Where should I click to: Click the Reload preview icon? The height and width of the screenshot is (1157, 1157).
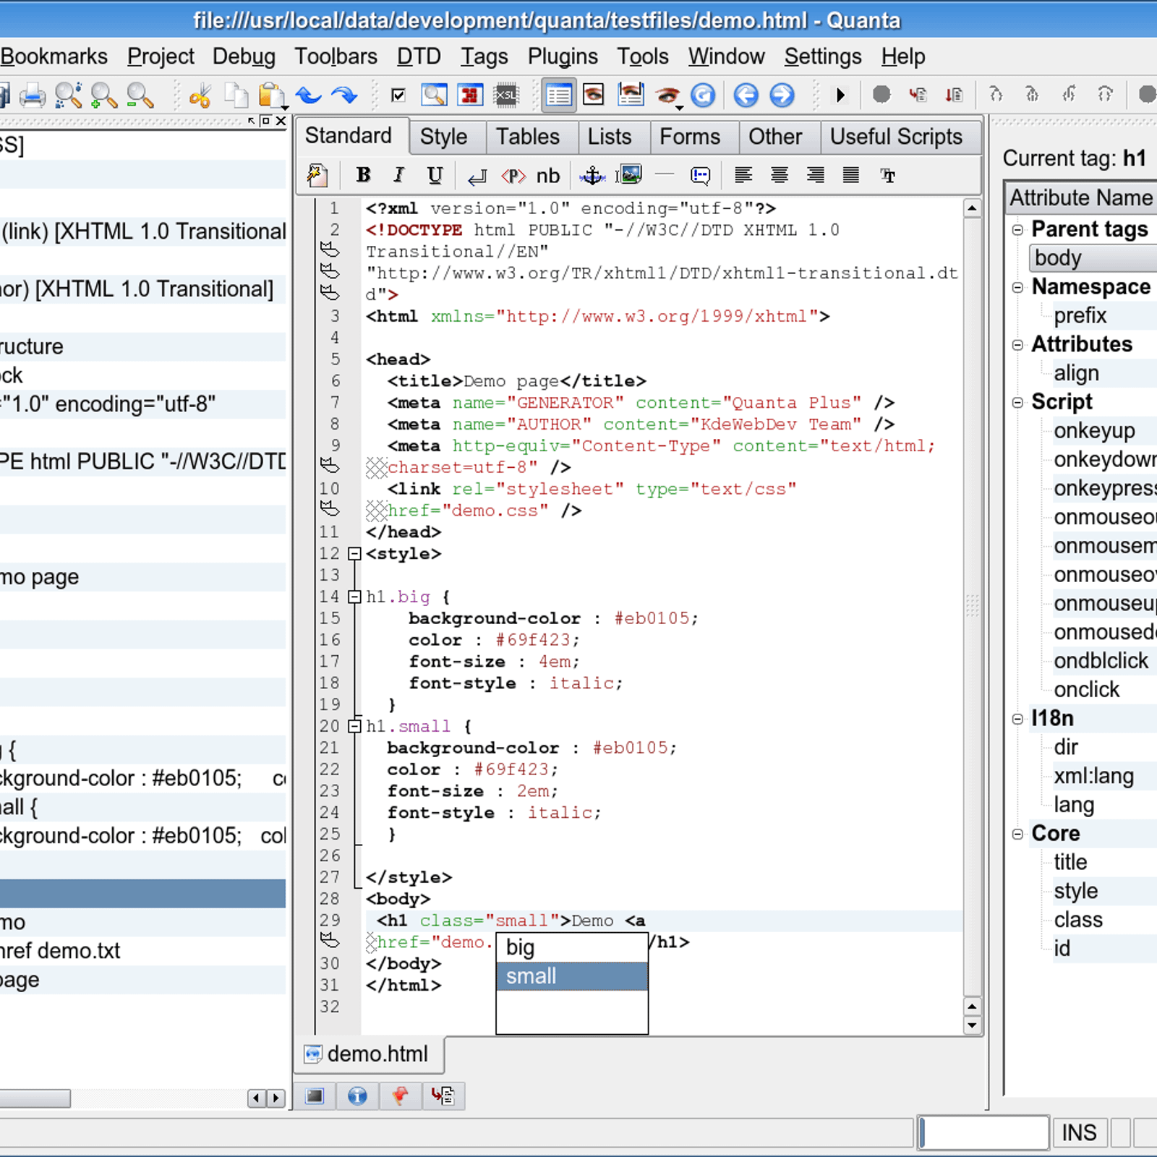click(703, 95)
